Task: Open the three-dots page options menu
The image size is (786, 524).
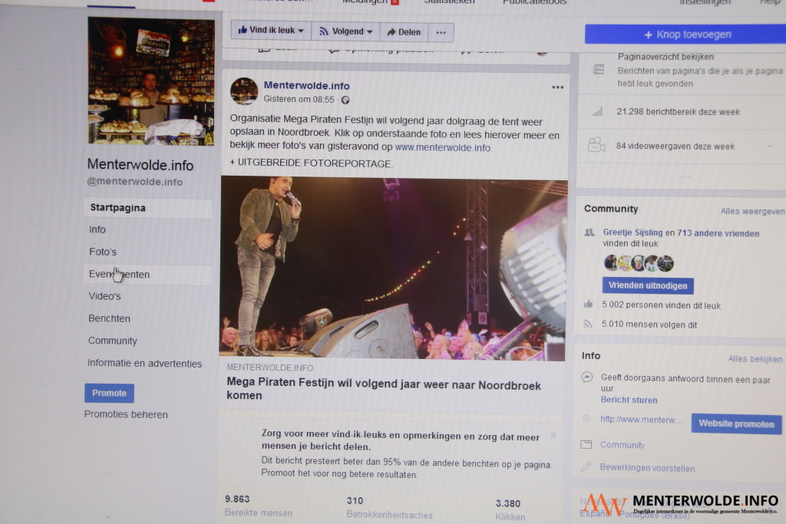Action: click(441, 32)
